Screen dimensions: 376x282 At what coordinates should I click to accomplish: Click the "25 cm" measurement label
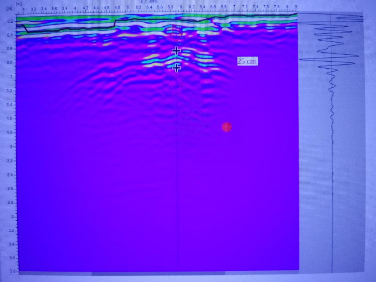(x=247, y=61)
